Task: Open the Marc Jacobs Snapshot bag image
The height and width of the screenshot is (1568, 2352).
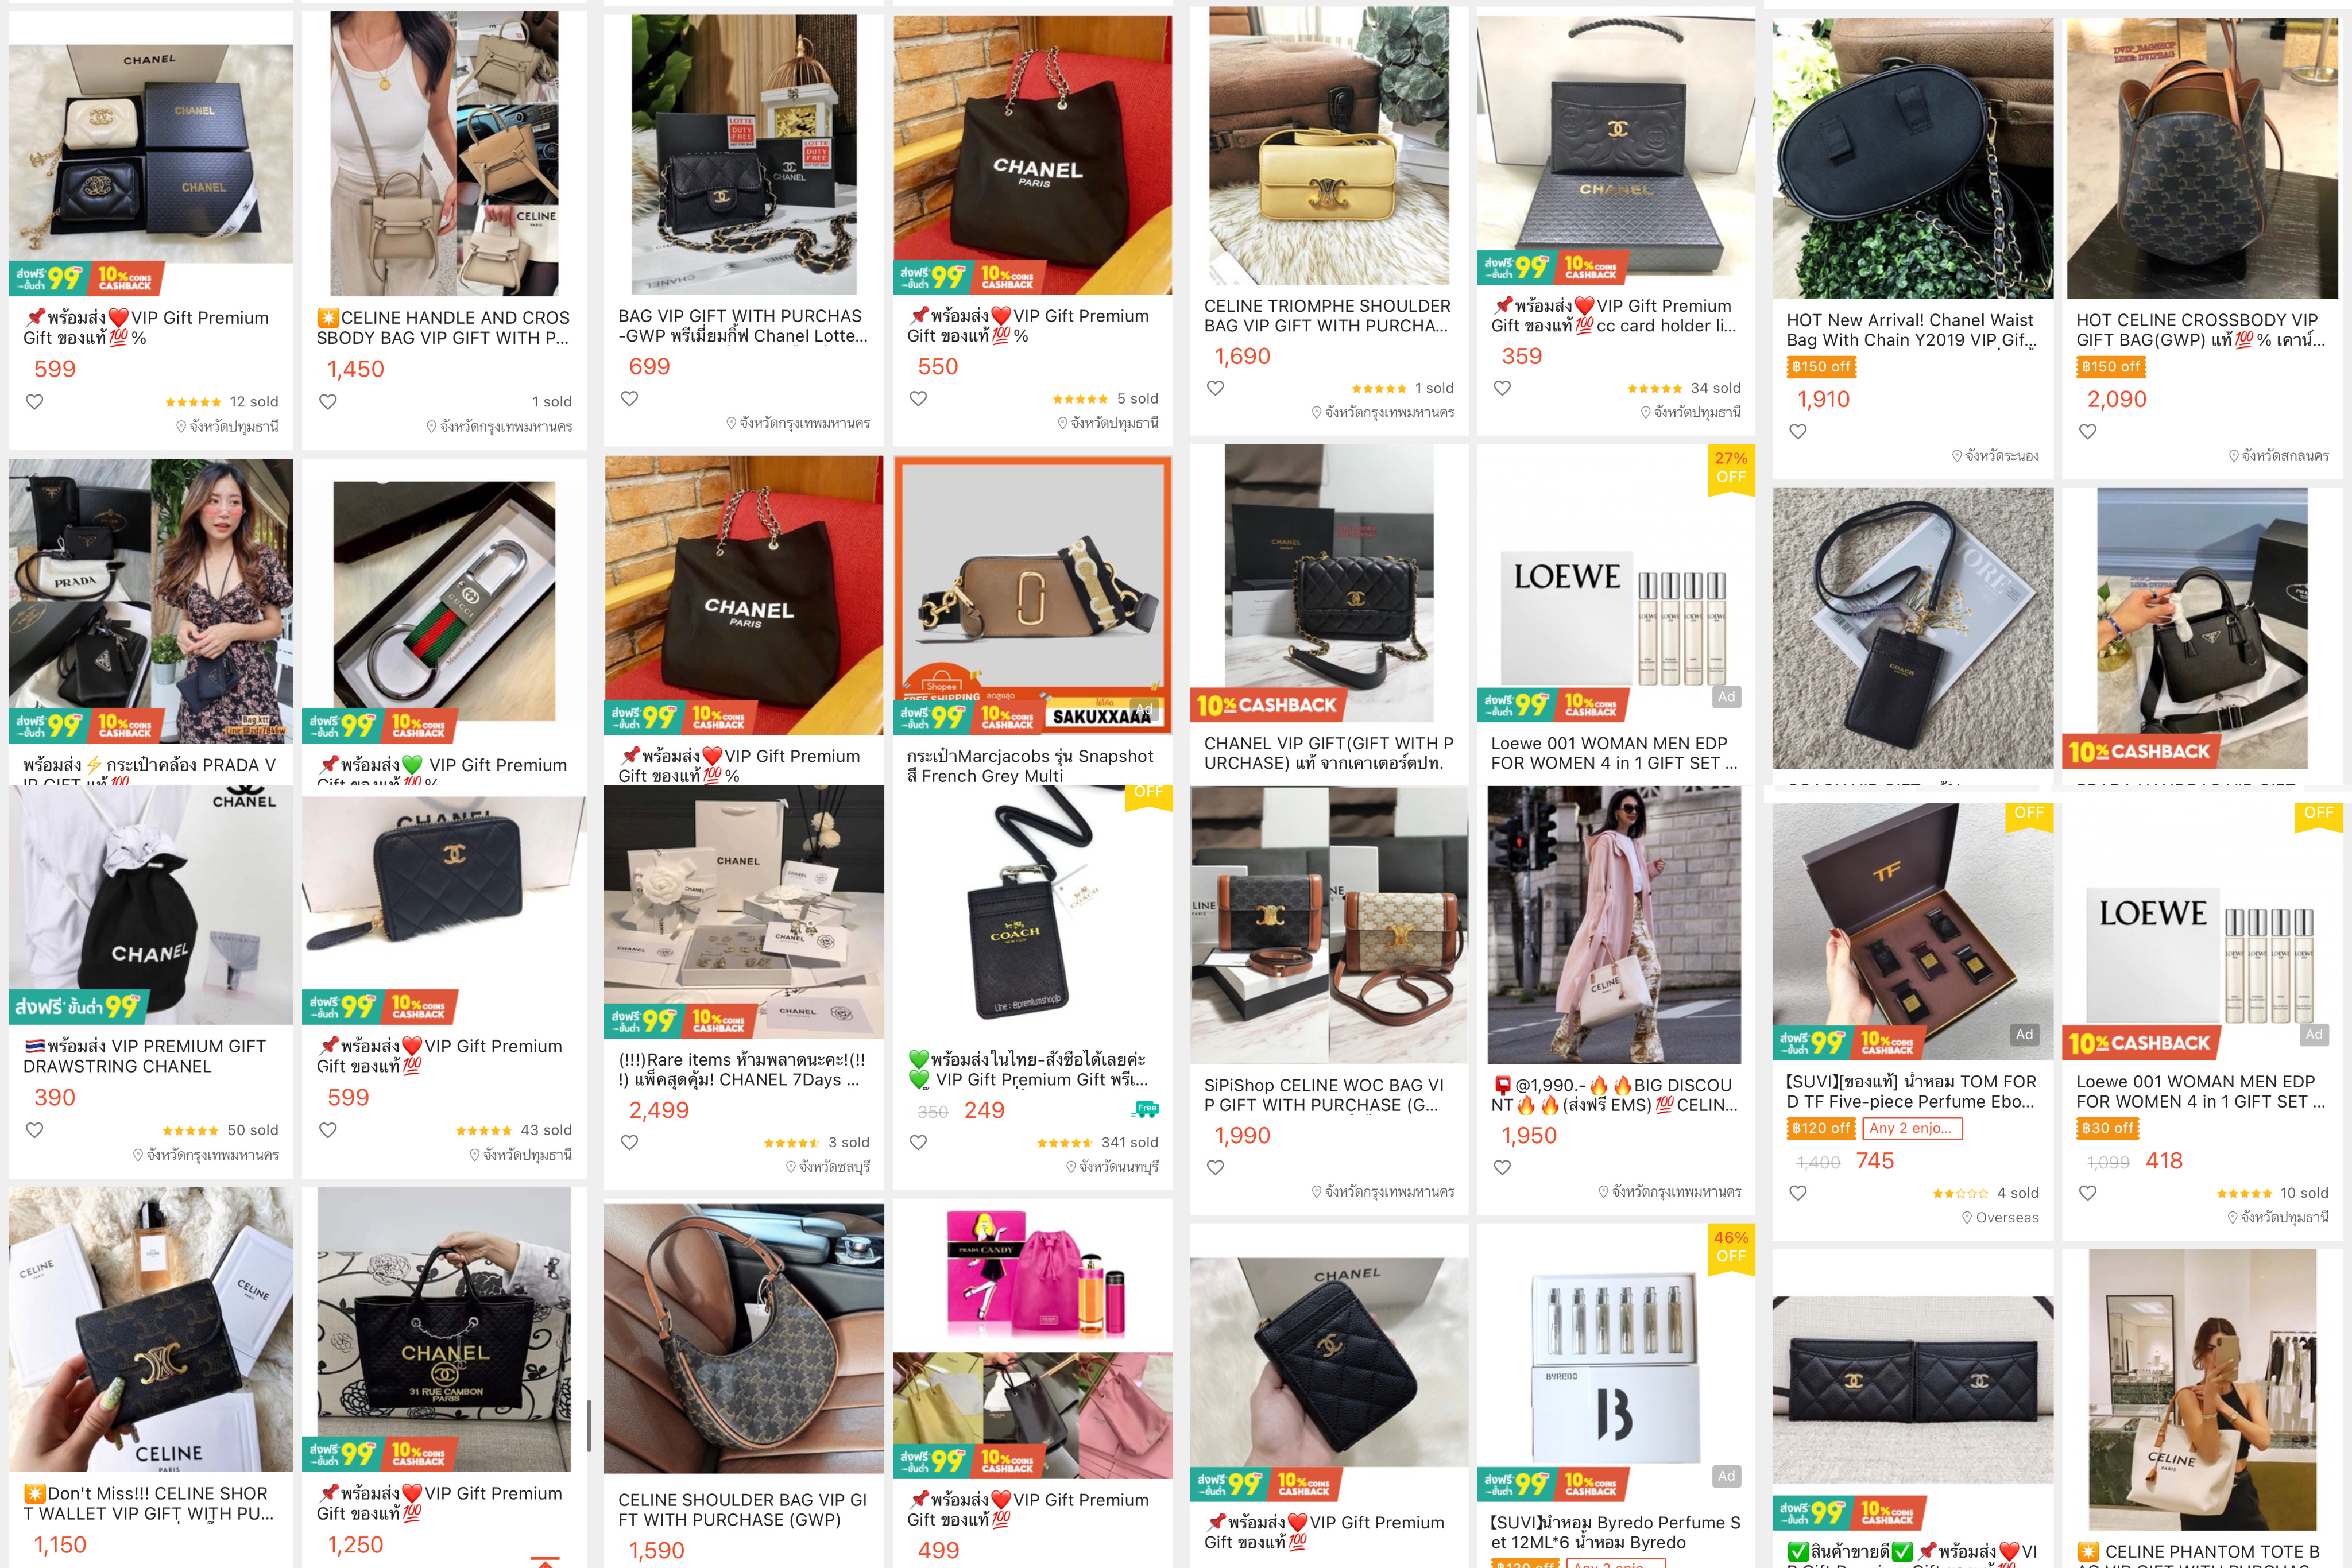Action: [1033, 595]
